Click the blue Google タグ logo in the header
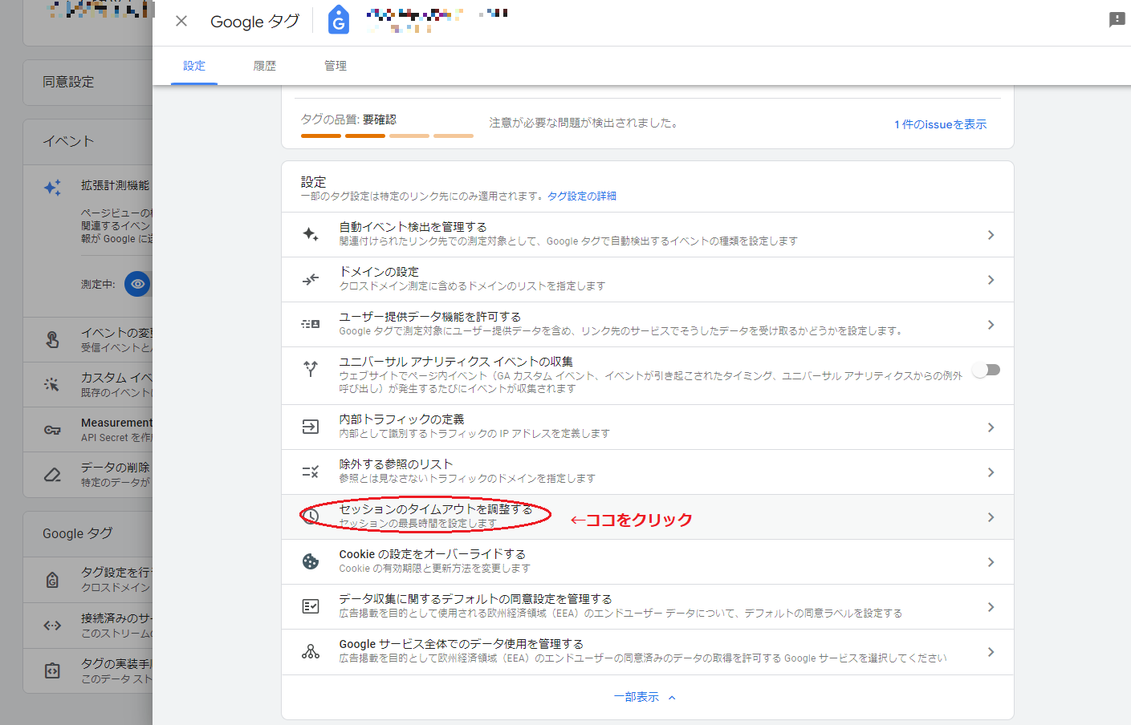Screen dimensions: 1131x725 [338, 20]
